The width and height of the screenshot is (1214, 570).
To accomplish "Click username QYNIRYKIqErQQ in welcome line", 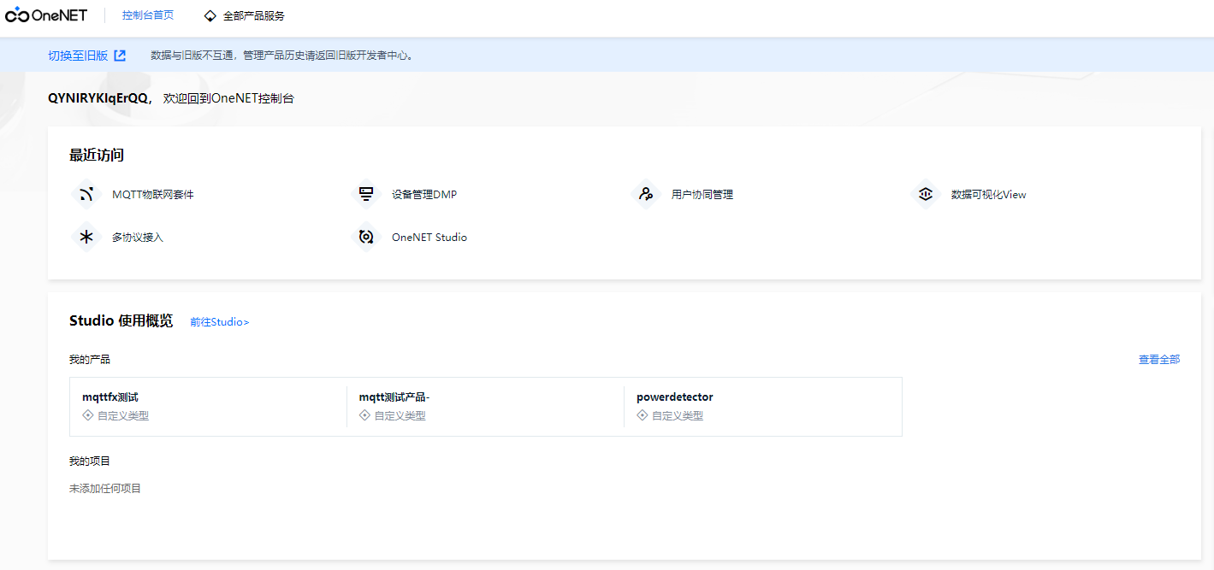I will tap(98, 98).
